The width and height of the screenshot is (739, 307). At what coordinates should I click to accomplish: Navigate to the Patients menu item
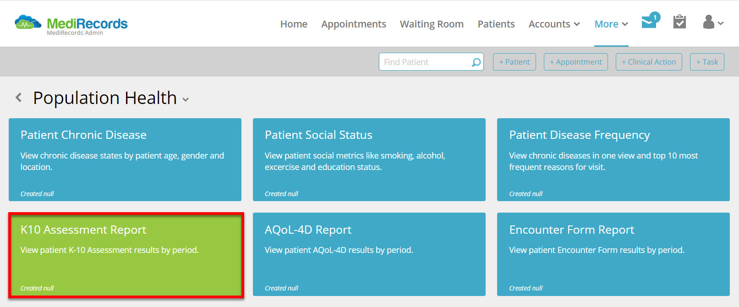(x=496, y=24)
